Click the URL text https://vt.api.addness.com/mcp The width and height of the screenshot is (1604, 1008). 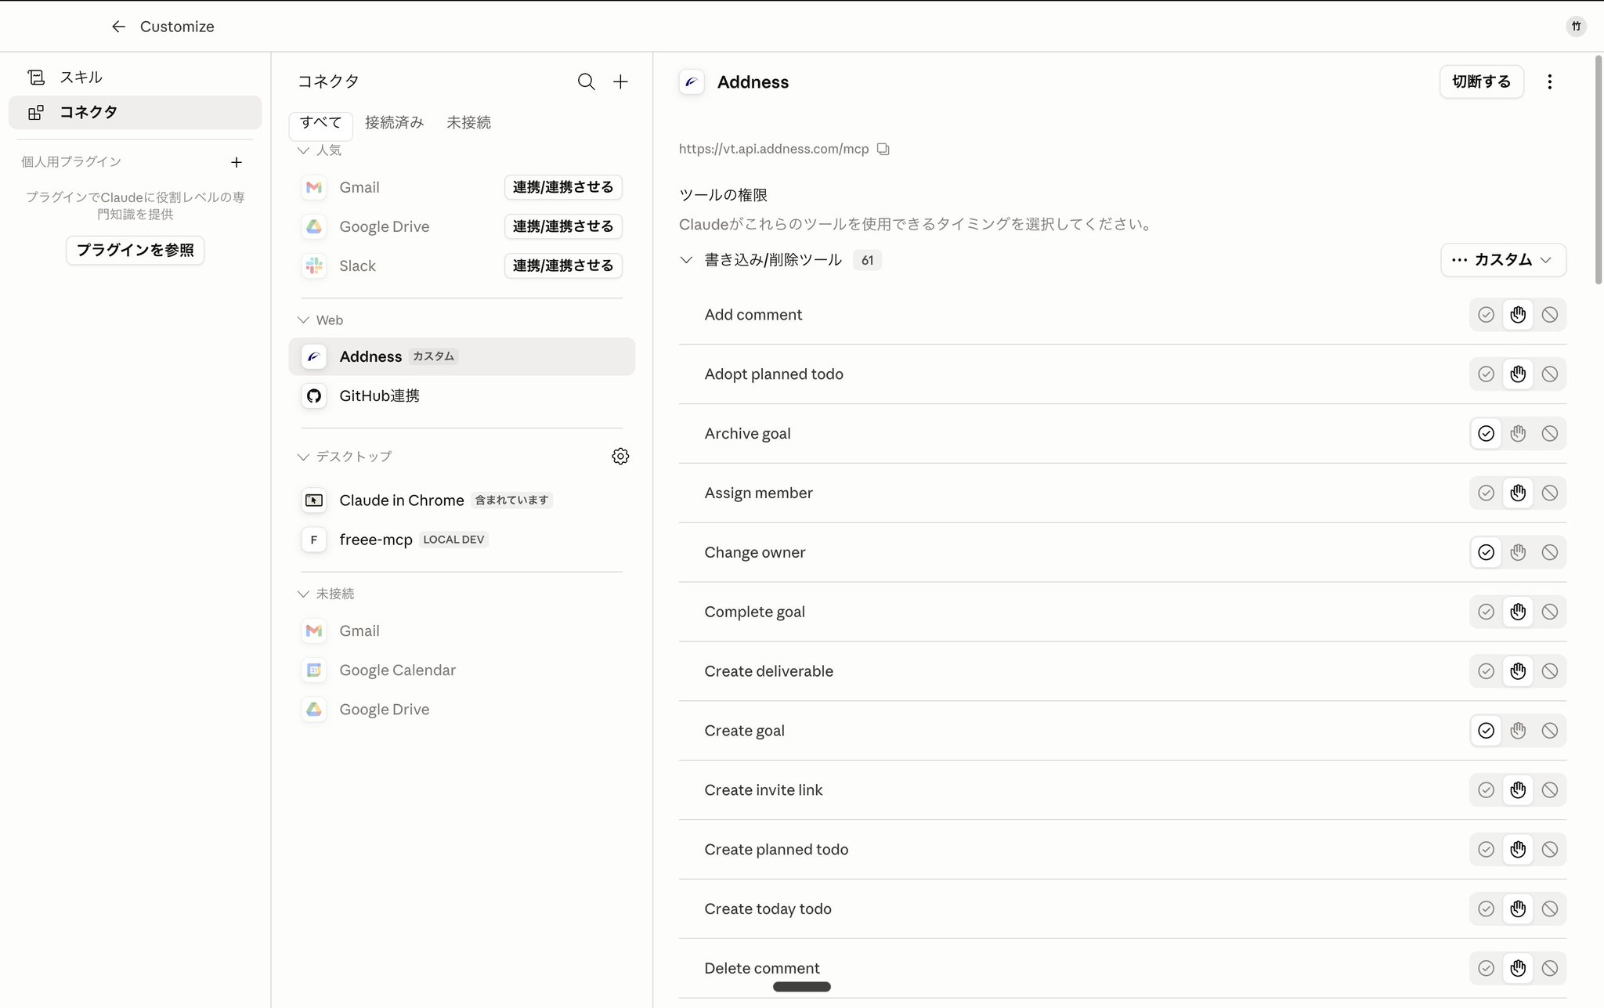pyautogui.click(x=774, y=149)
